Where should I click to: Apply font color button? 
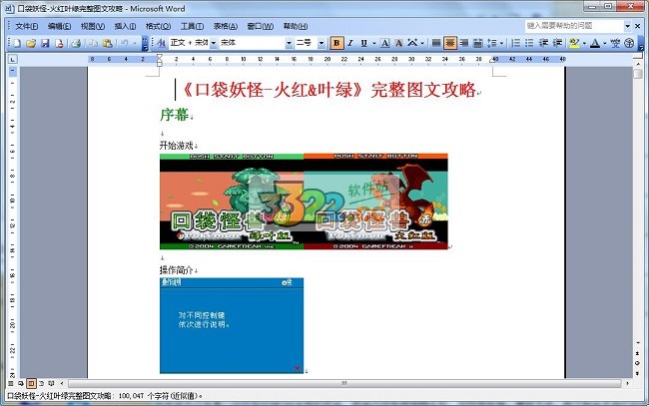pos(595,43)
